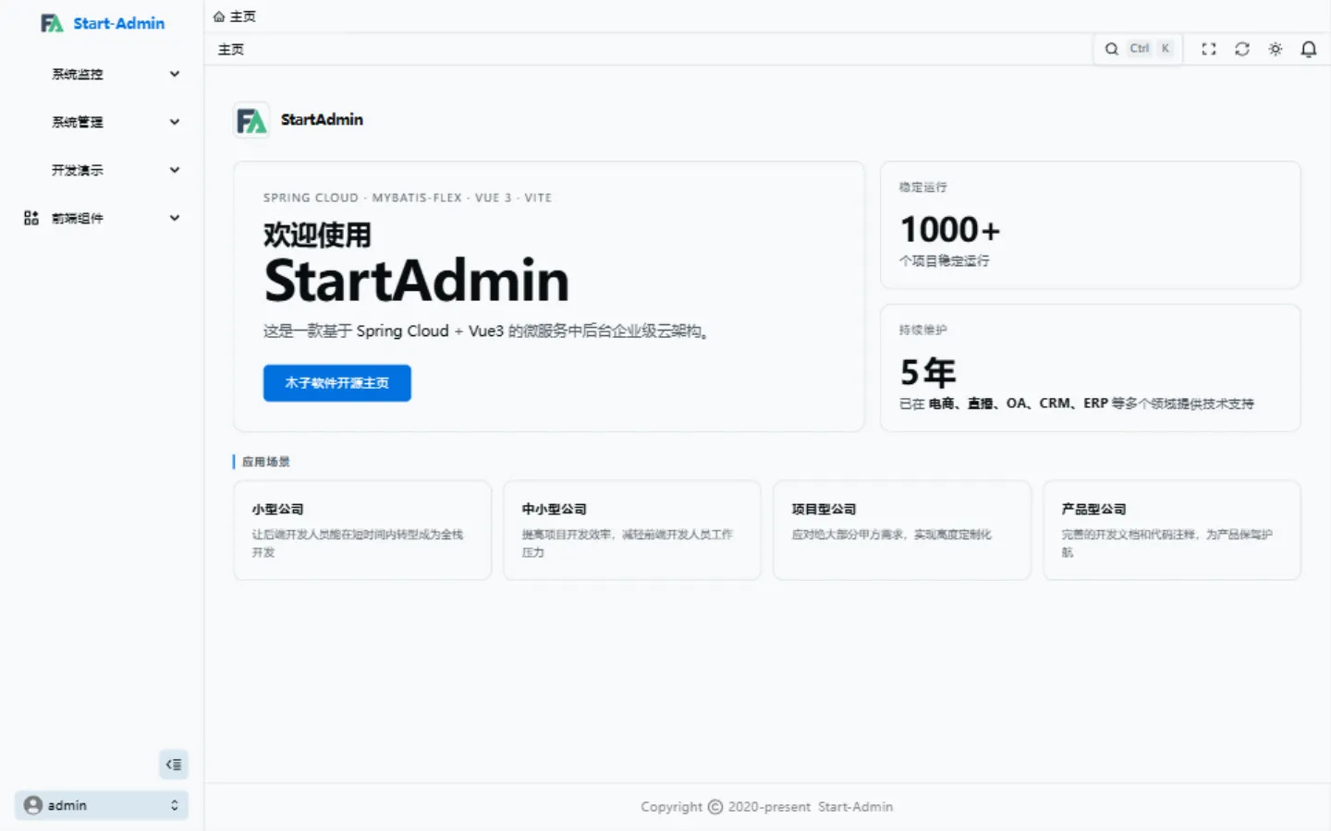Open the 小型公司 scenario card
This screenshot has height=831, width=1331.
click(x=362, y=530)
